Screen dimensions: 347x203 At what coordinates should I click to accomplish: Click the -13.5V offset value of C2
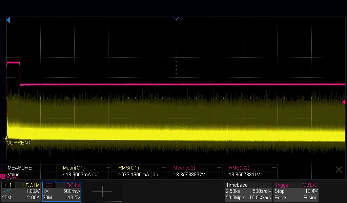(x=73, y=198)
